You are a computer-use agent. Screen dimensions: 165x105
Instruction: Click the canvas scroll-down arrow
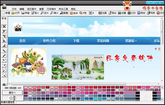click(x=162, y=81)
